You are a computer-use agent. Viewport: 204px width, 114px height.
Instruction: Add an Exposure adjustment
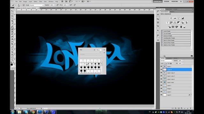182,18
